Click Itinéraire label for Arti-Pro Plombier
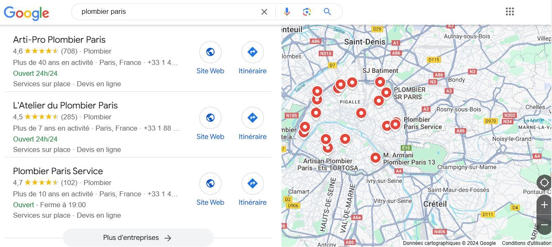This screenshot has width=552, height=247. click(253, 71)
